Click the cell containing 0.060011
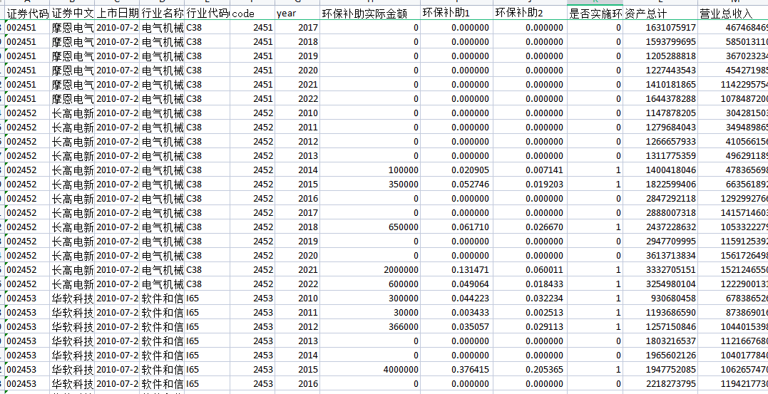 pos(531,270)
